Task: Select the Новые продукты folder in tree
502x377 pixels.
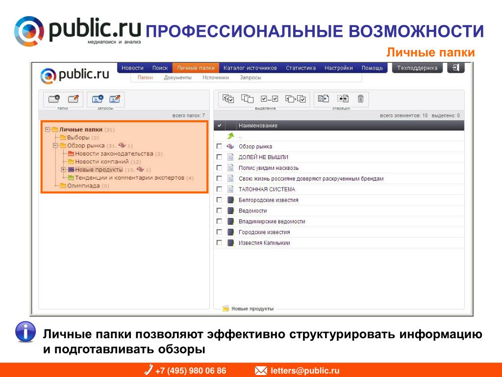Action: [99, 169]
